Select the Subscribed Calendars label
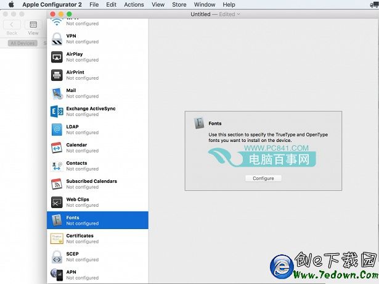The image size is (379, 284). 92,181
